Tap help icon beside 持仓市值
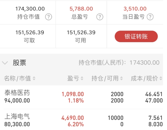The width and height of the screenshot is (167, 130). 49,17
